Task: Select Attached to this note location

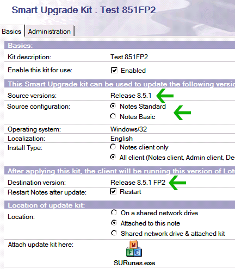Action: pos(114,223)
